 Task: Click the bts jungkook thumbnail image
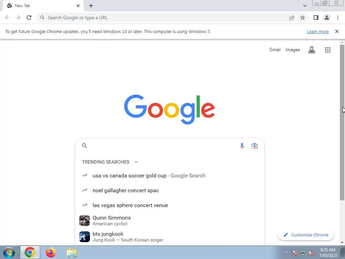coord(85,237)
